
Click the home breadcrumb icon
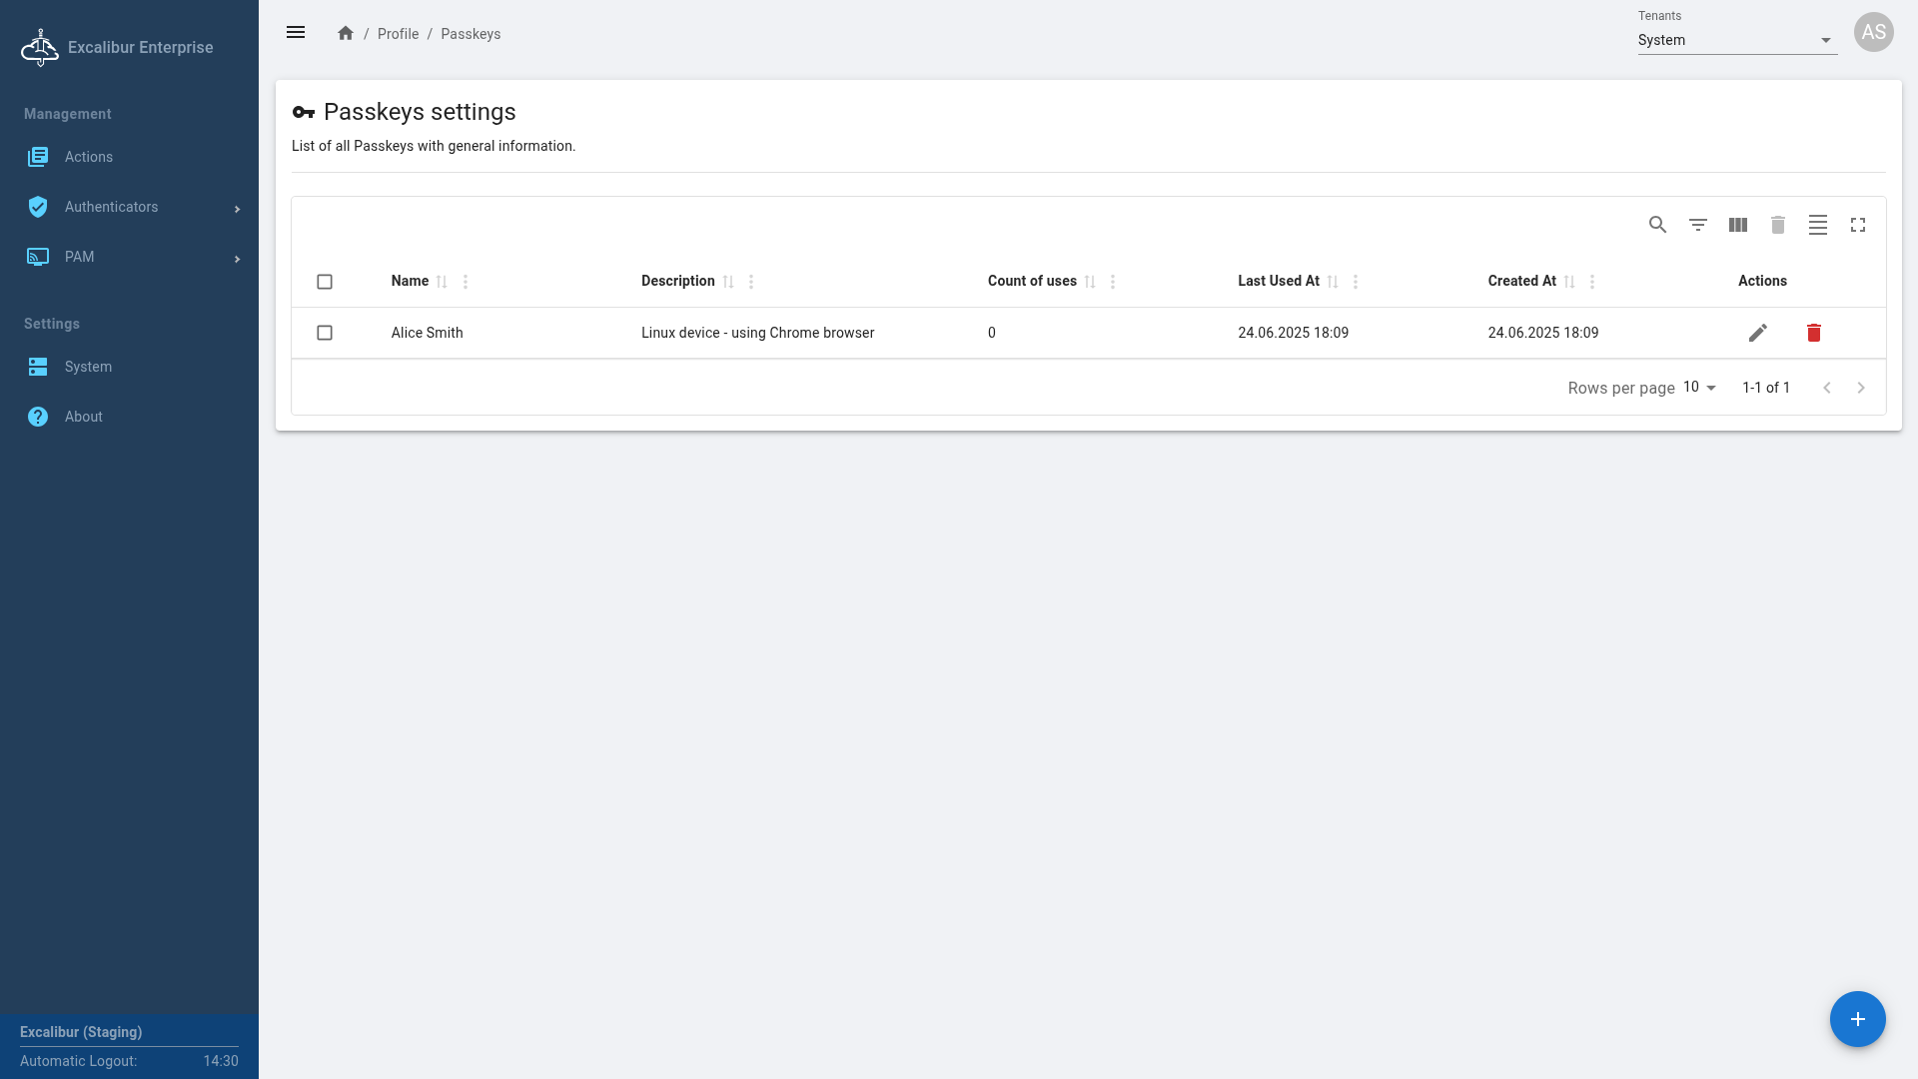click(x=346, y=33)
